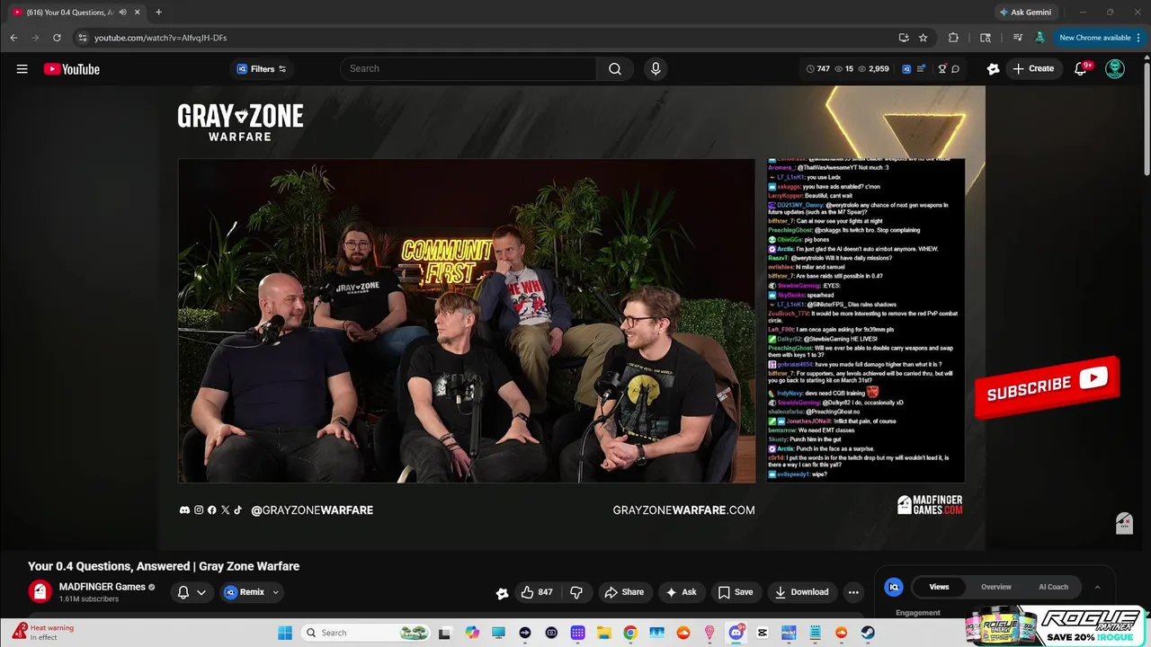Click the 'Engagement' heading in vidIQ panel
1151x647 pixels.
tap(918, 613)
